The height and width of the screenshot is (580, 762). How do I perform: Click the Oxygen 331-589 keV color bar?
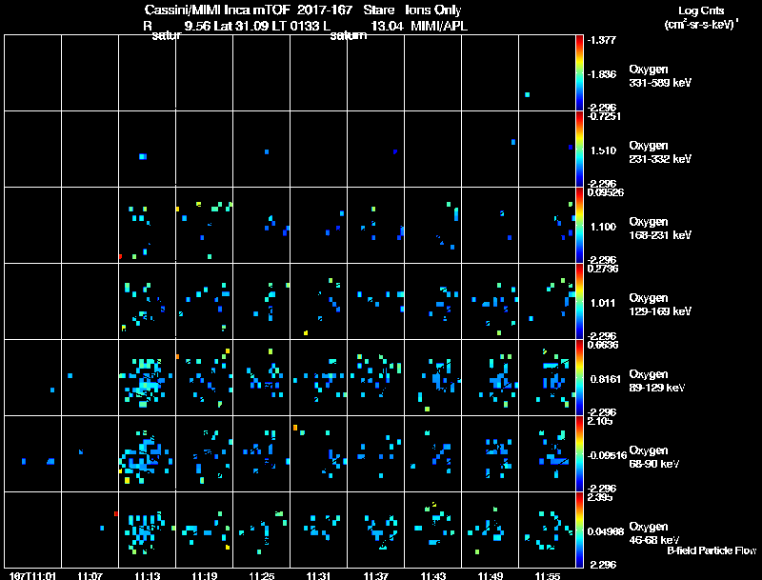point(579,73)
